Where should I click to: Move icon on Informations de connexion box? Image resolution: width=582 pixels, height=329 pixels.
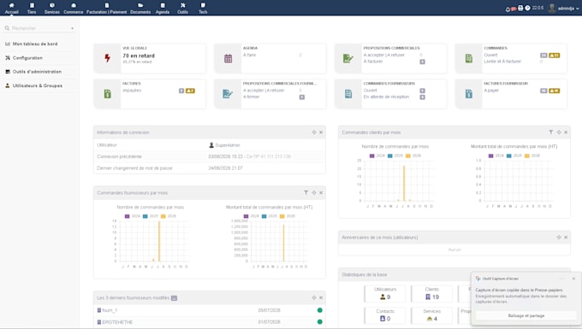point(314,132)
